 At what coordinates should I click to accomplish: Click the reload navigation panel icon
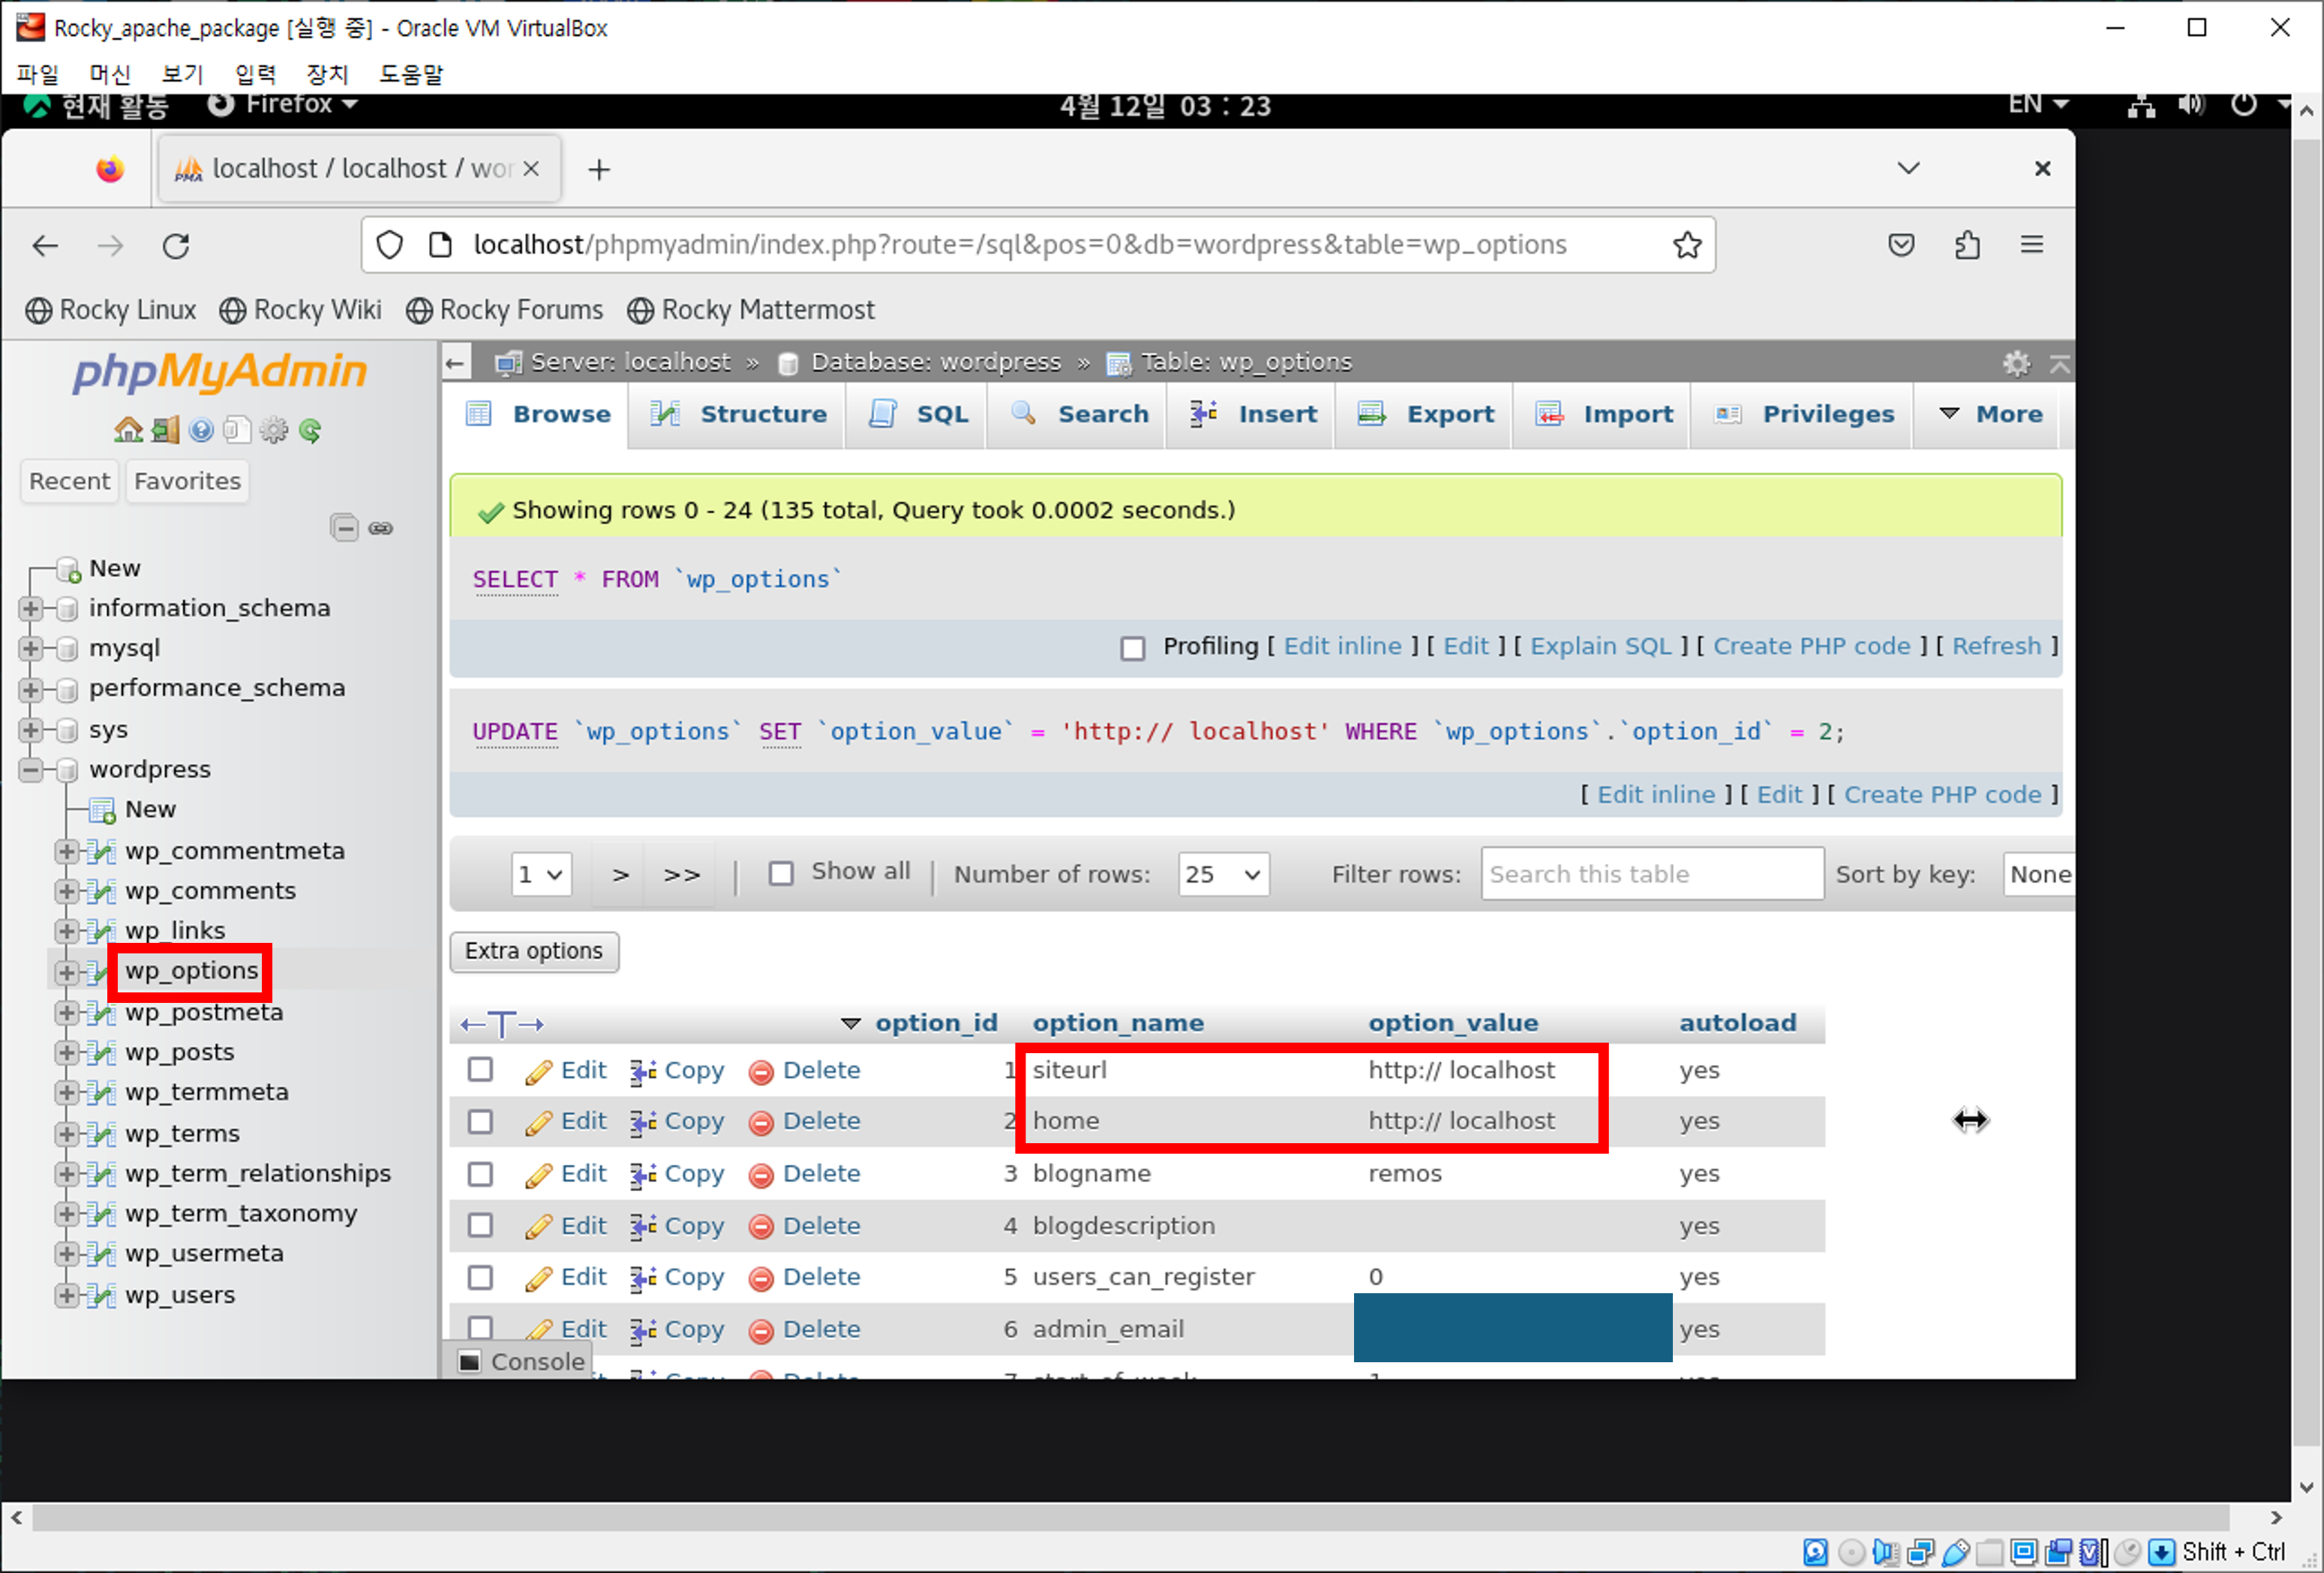point(310,430)
